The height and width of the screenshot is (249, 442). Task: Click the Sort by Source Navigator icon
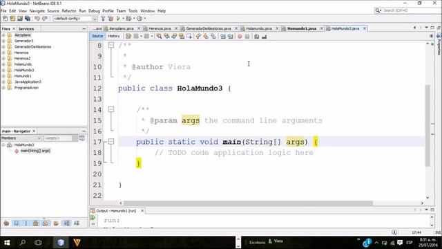77,223
